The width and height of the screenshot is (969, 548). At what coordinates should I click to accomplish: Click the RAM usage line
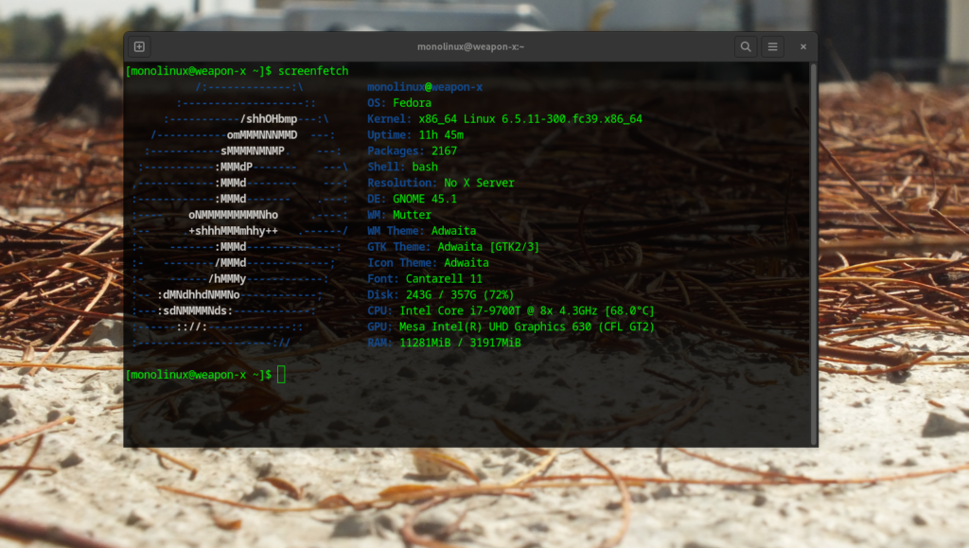click(x=444, y=343)
